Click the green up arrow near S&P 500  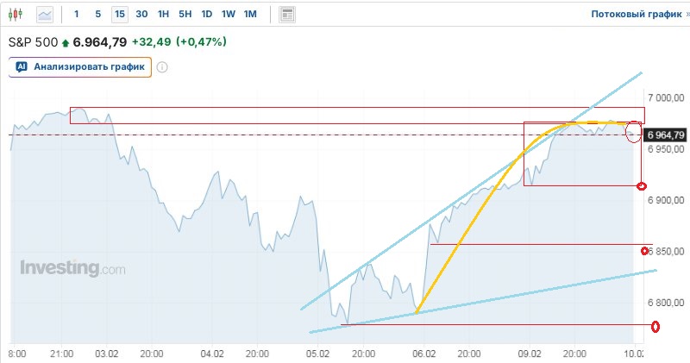pyautogui.click(x=65, y=41)
